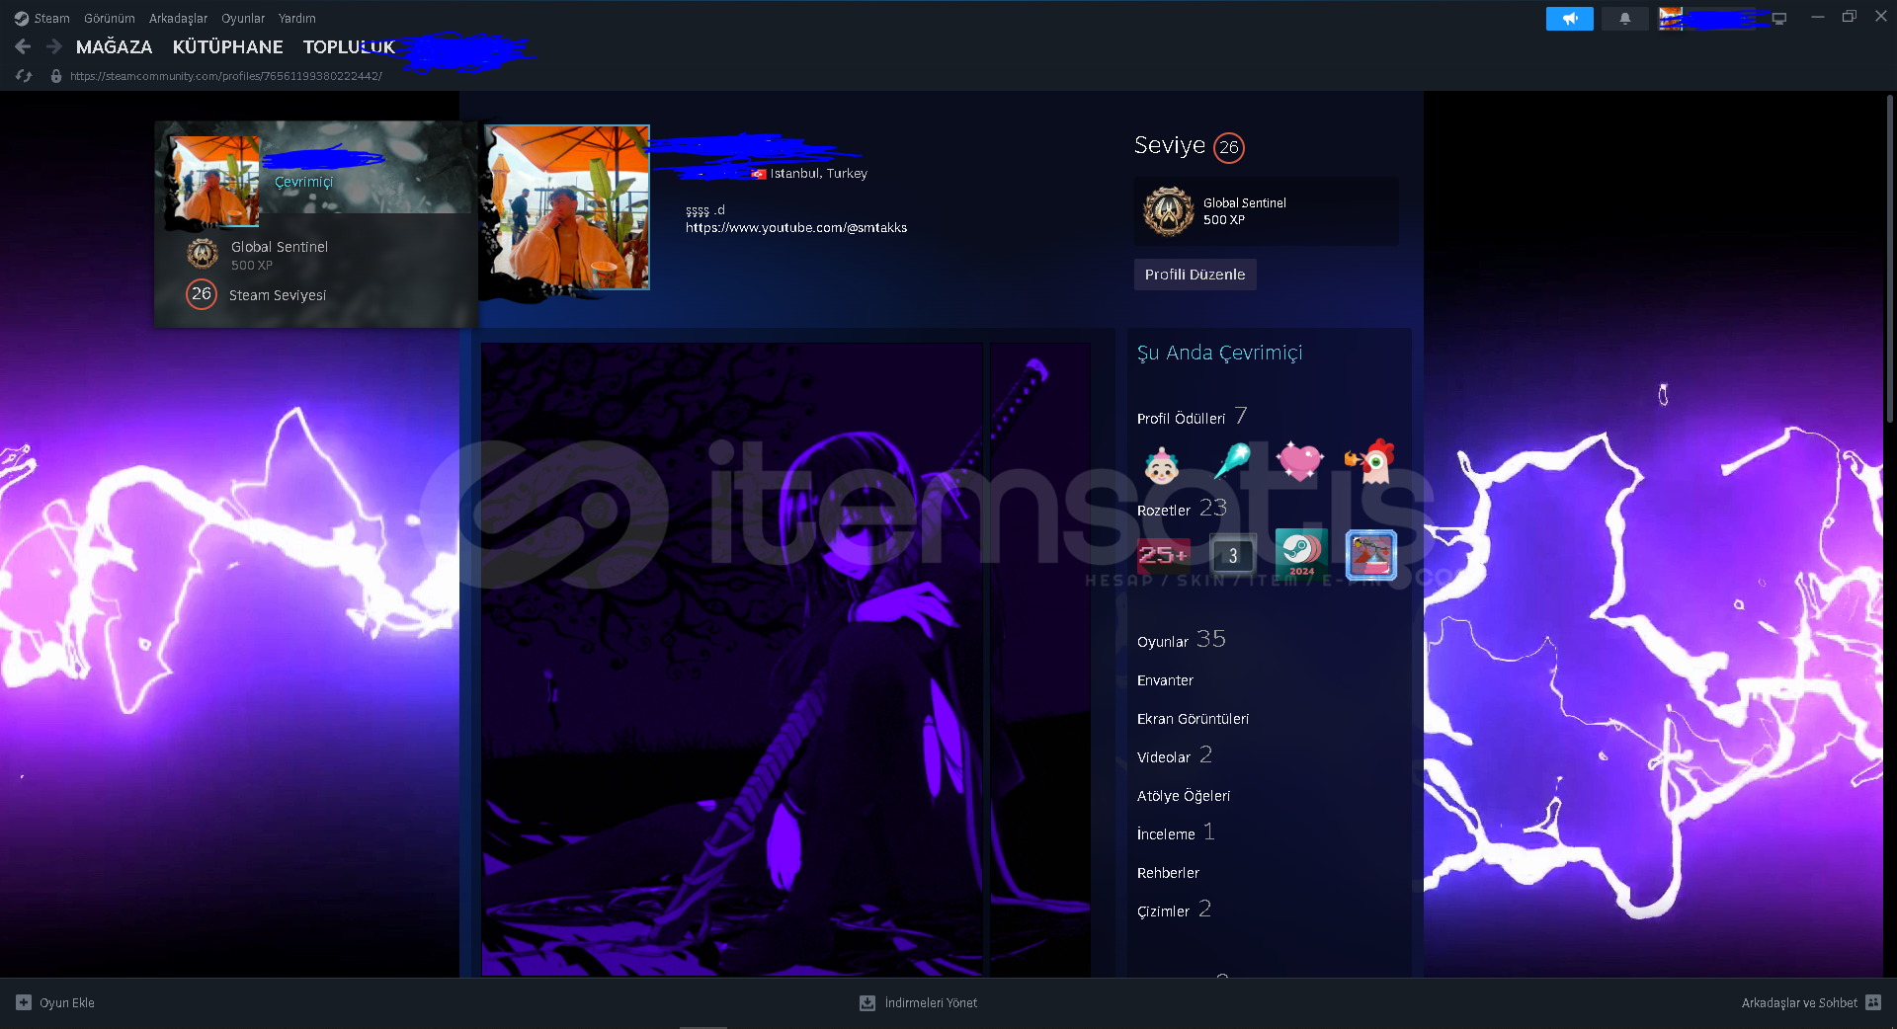Click the plus icon beside Oyun Ekle
The image size is (1897, 1029).
pos(24,1002)
